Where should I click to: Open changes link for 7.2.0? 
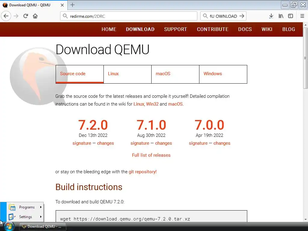(106, 143)
